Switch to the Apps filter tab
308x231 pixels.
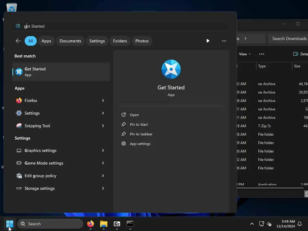(46, 41)
